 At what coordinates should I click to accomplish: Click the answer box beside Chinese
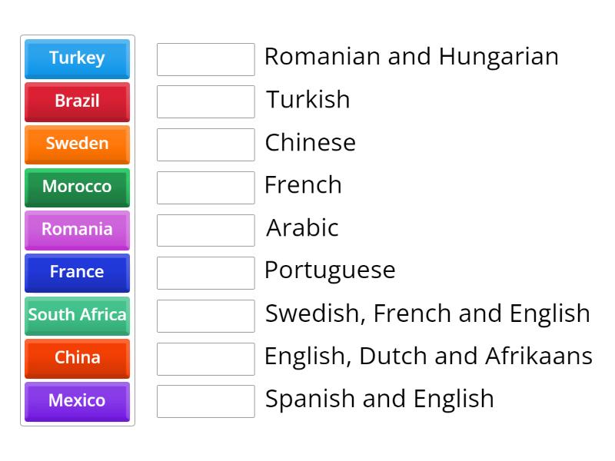click(x=205, y=144)
